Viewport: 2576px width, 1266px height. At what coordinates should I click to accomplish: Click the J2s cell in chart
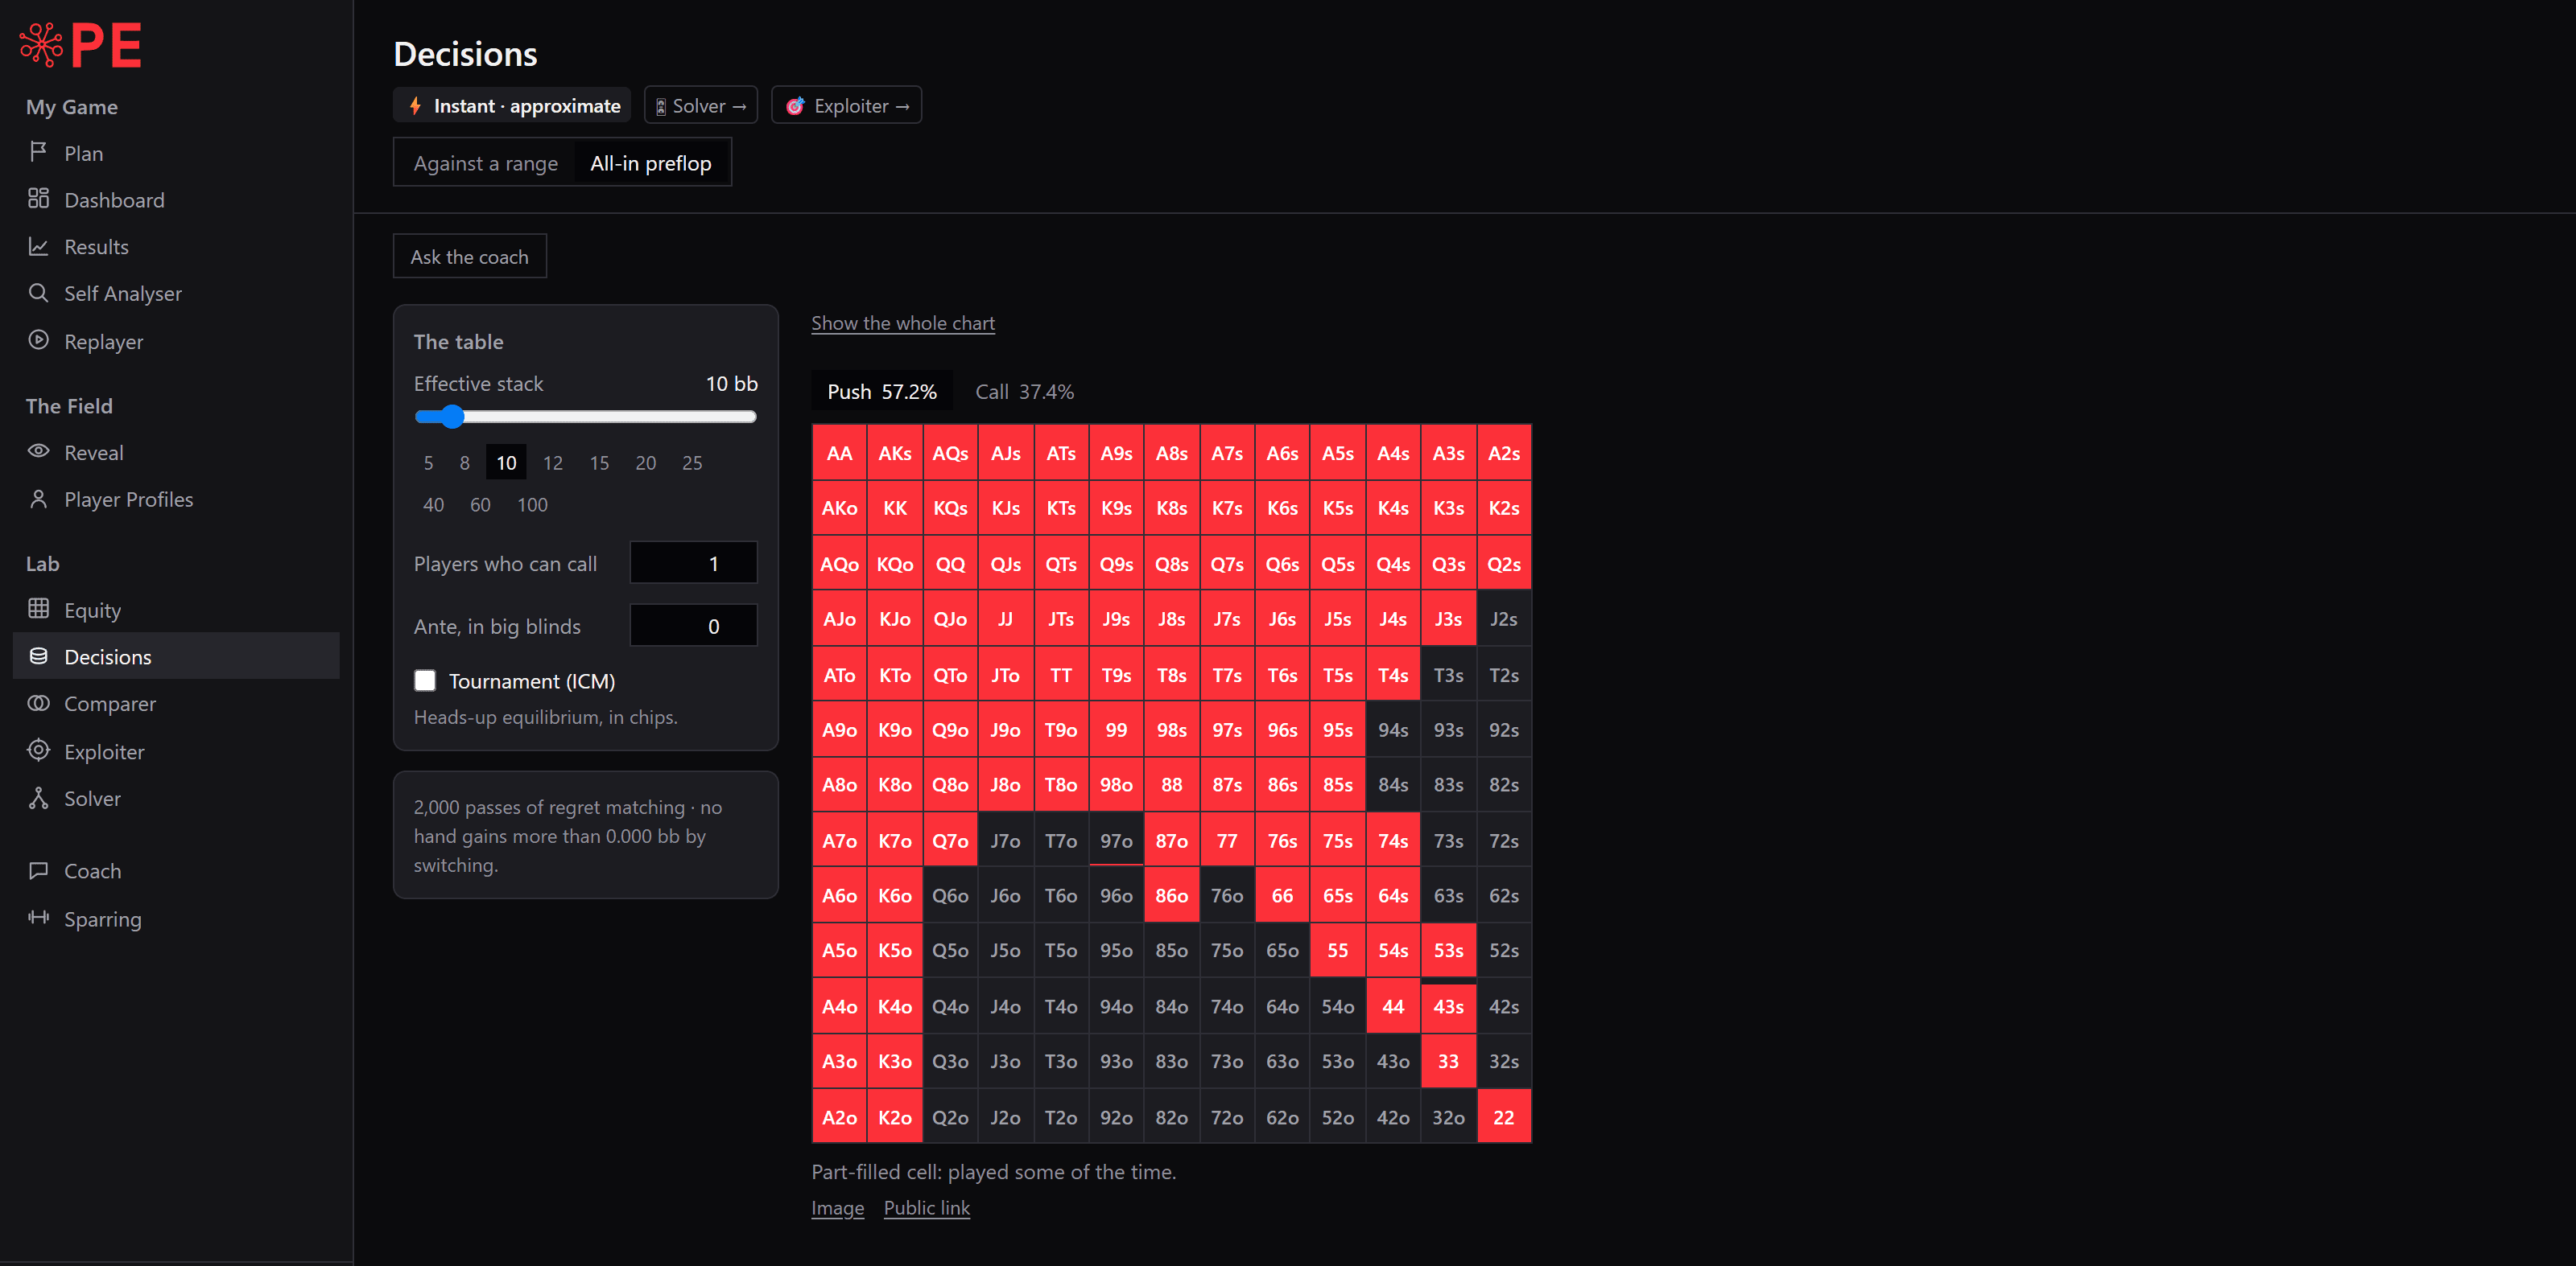pos(1503,619)
